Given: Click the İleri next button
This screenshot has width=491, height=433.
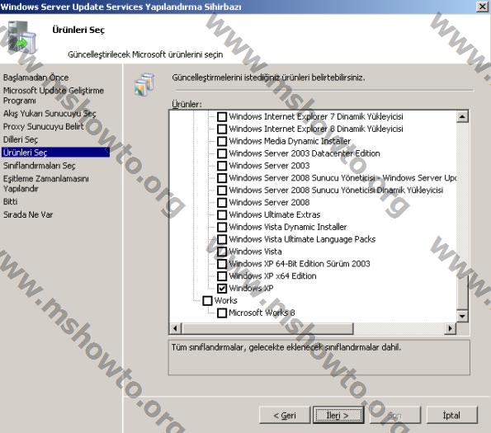Looking at the screenshot, I should (x=338, y=415).
